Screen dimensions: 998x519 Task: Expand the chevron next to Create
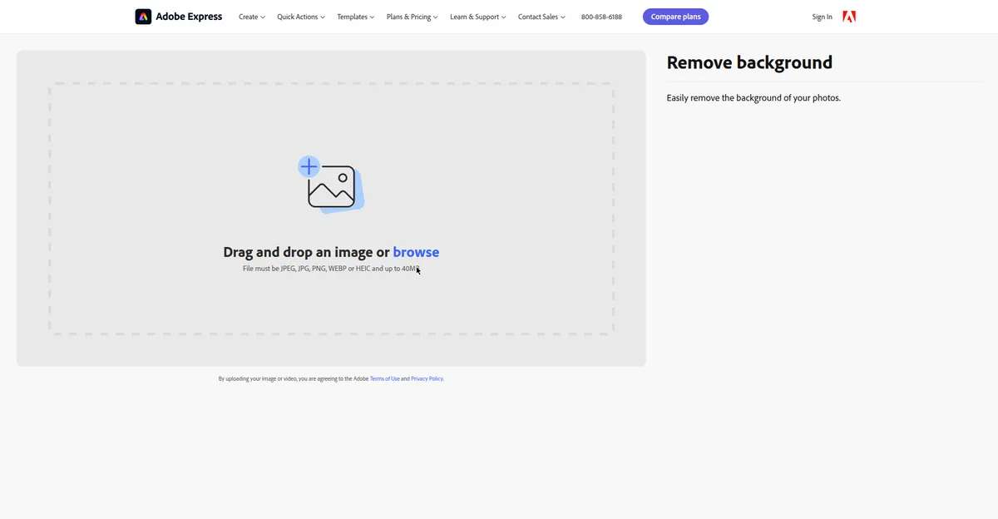[x=263, y=17]
